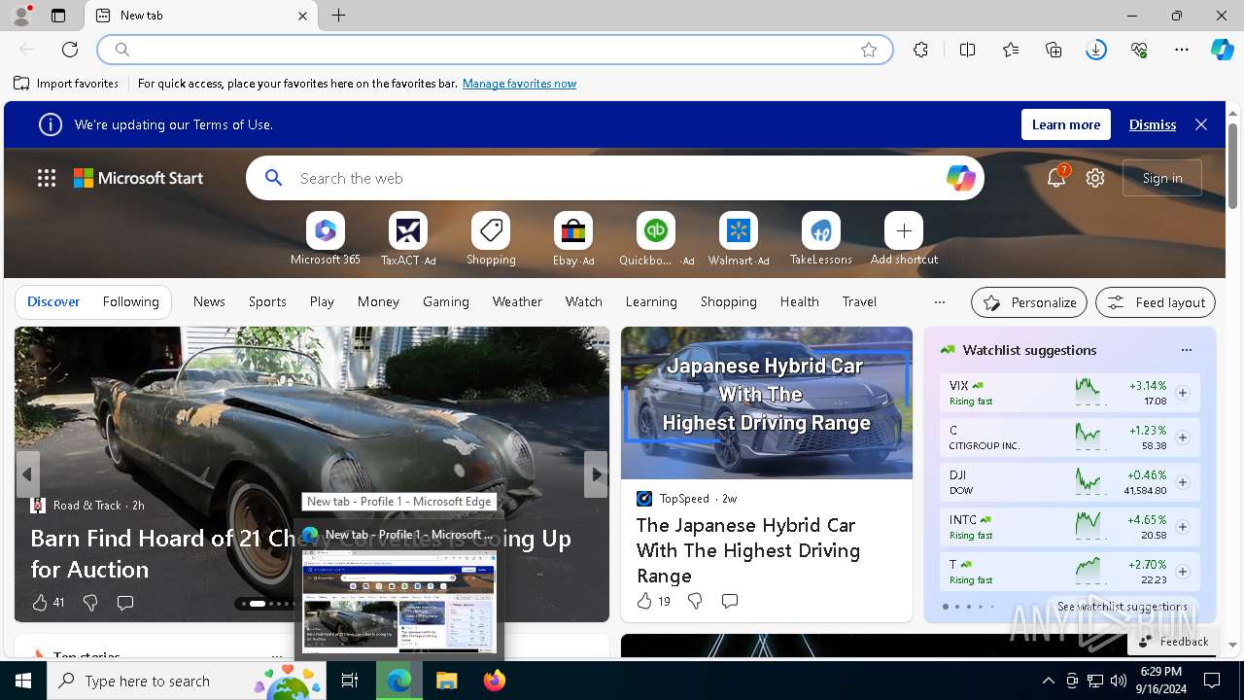Click the Sign in button
Screen dimensions: 1244x700
1162,178
